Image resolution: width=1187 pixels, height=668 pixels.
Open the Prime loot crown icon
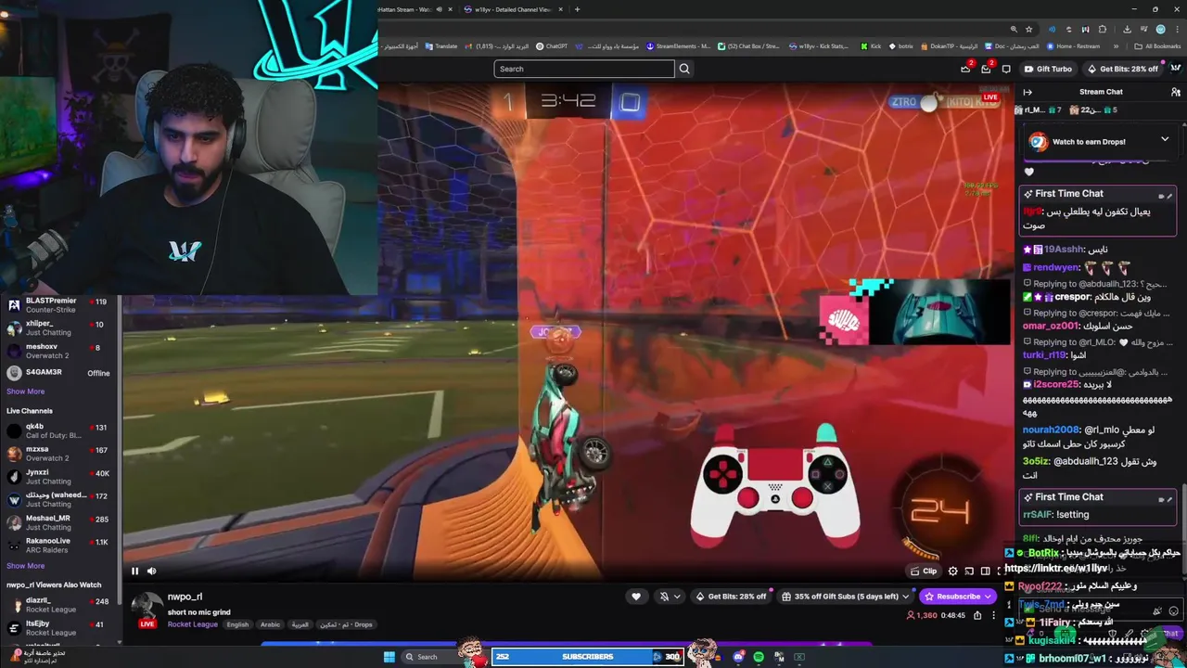tap(965, 69)
